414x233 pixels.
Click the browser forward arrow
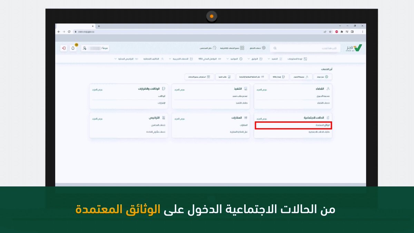[64, 31]
